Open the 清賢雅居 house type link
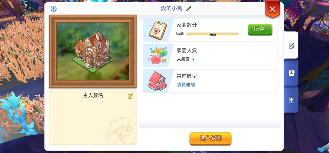This screenshot has width=329, height=153. click(186, 85)
